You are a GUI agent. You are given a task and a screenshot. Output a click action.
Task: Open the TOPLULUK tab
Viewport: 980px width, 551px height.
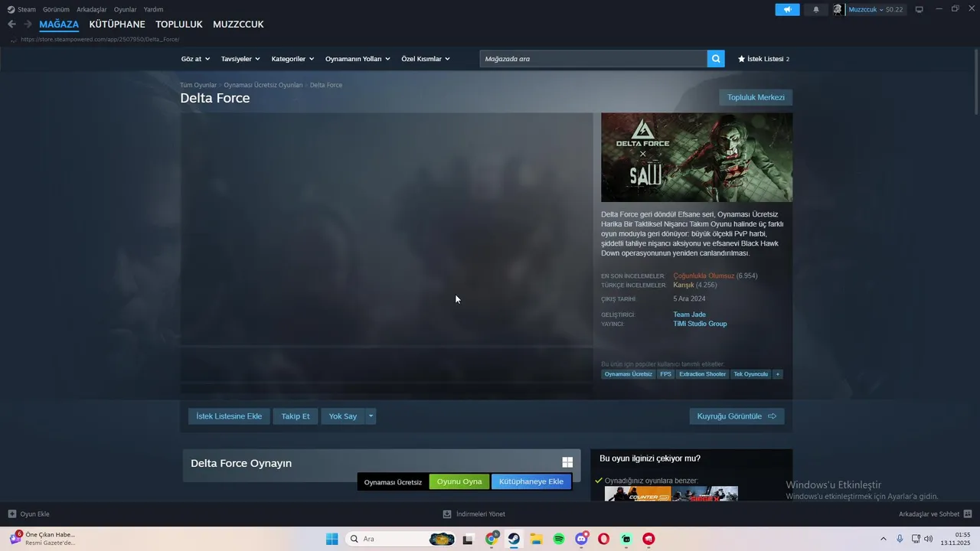click(178, 24)
